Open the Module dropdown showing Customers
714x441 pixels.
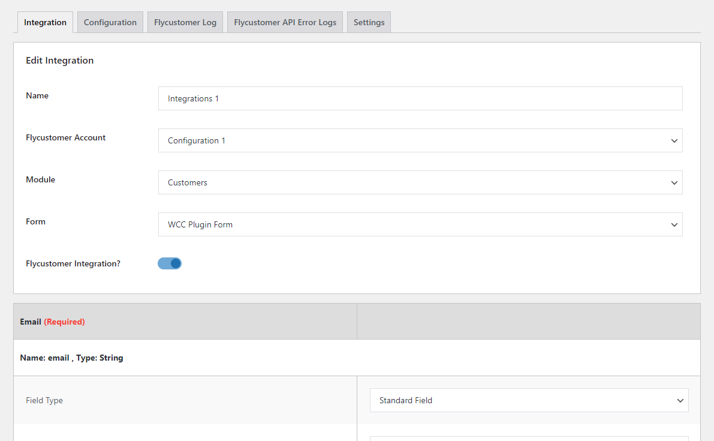point(420,182)
